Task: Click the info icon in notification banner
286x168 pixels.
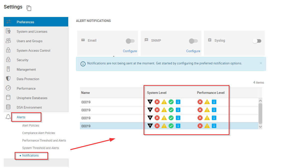Action: 83,64
